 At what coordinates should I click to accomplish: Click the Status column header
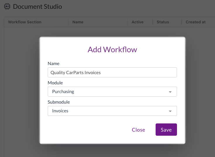click(x=163, y=22)
